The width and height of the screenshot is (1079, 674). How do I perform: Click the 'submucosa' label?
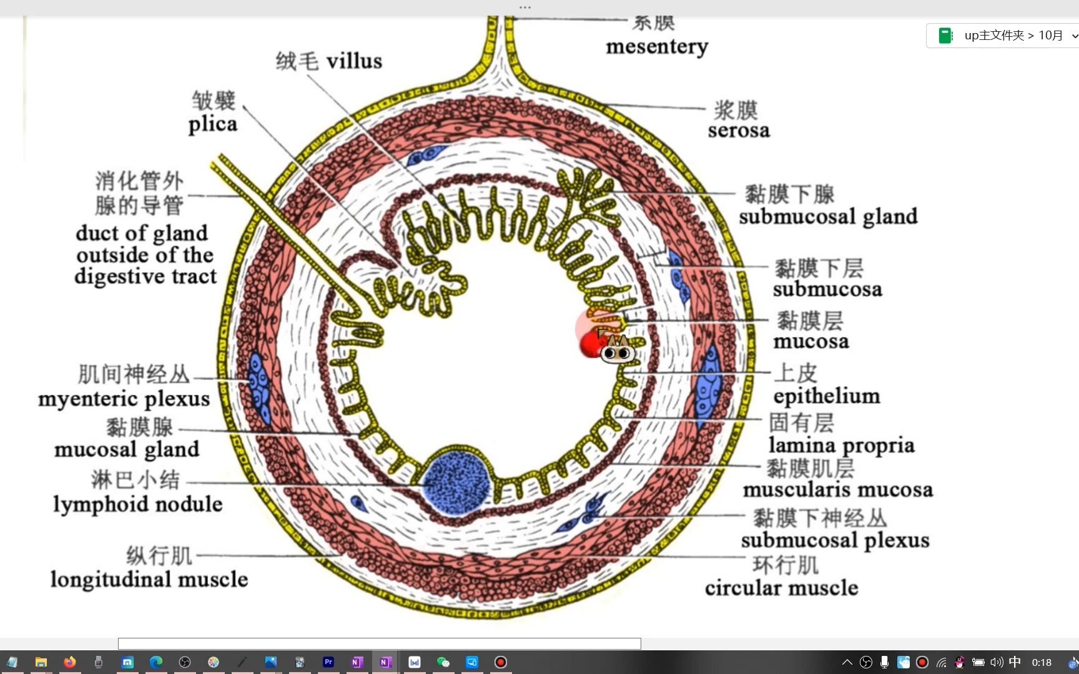coord(827,289)
